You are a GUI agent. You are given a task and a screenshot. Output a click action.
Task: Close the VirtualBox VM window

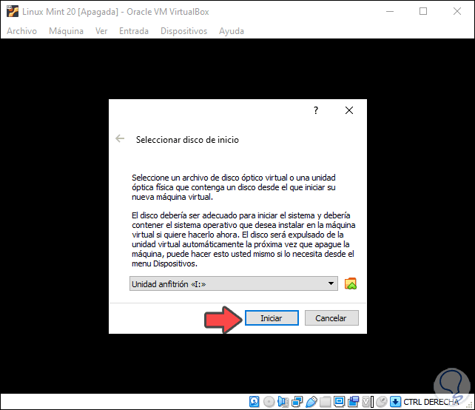click(457, 12)
